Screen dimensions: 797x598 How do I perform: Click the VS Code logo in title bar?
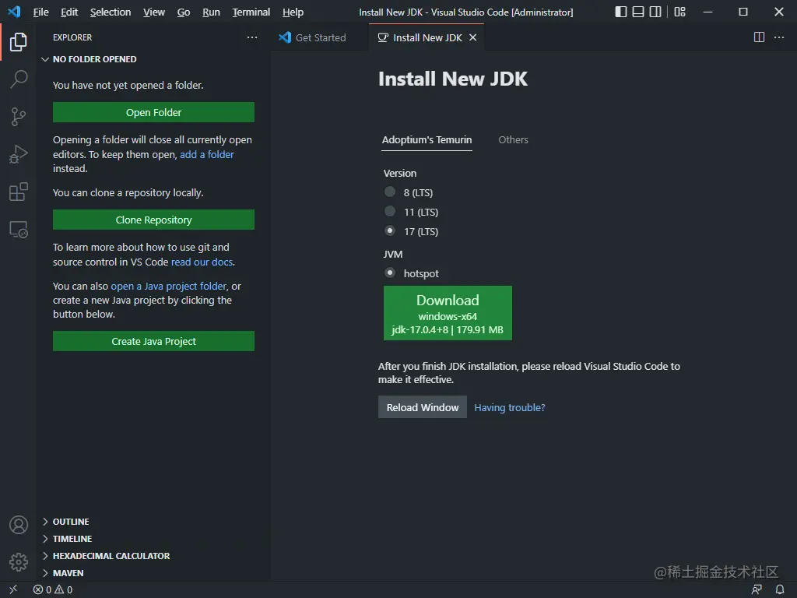(x=14, y=11)
